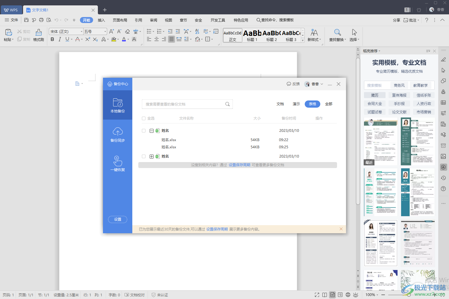Collapse the first 姓名 backup group
Image resolution: width=449 pixels, height=299 pixels.
click(151, 131)
